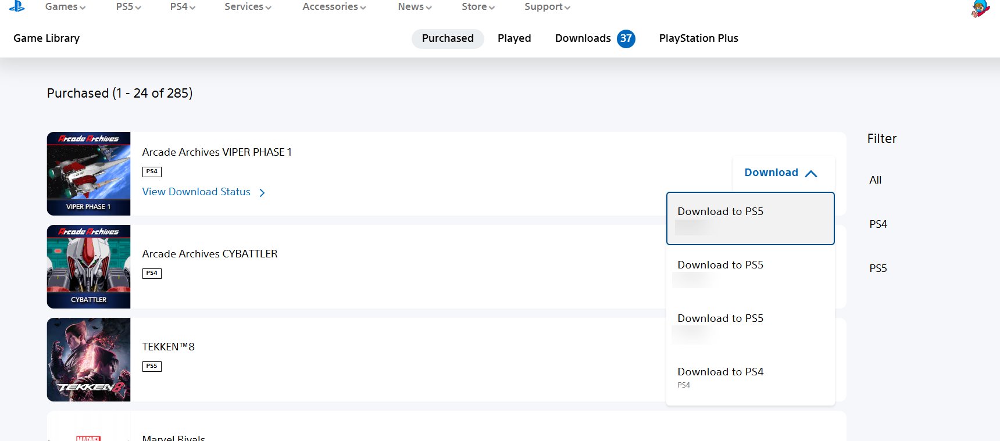This screenshot has height=441, width=1000.
Task: Open the TEKKEN™8 title
Action: tap(169, 347)
